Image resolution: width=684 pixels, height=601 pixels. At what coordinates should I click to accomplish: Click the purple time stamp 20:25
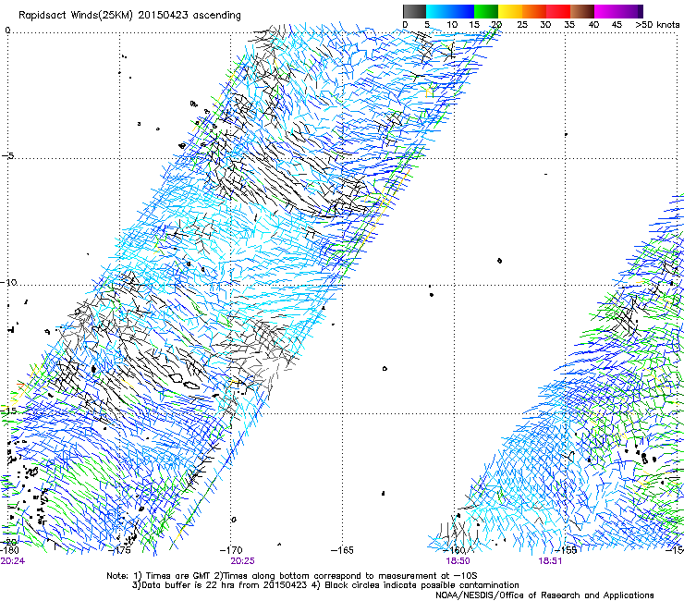pyautogui.click(x=242, y=560)
